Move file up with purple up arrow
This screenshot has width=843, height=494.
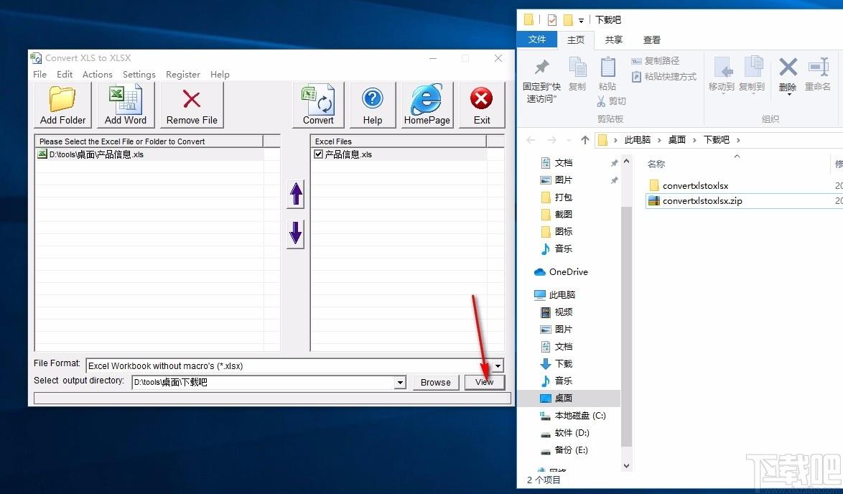coord(296,194)
